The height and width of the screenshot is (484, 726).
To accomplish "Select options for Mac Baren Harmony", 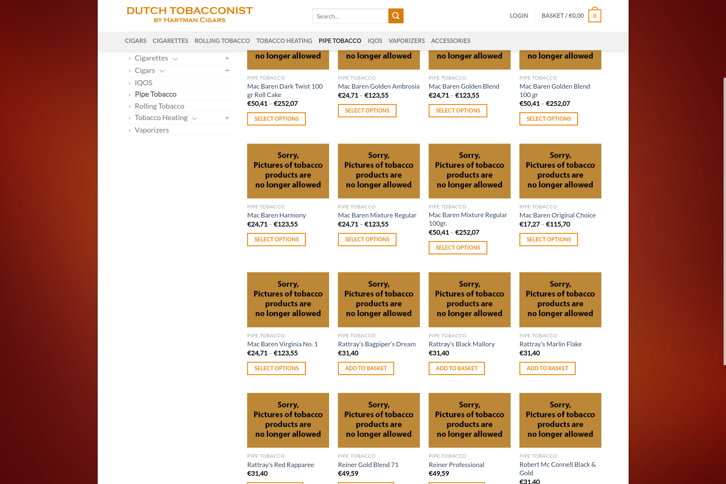I will [276, 240].
